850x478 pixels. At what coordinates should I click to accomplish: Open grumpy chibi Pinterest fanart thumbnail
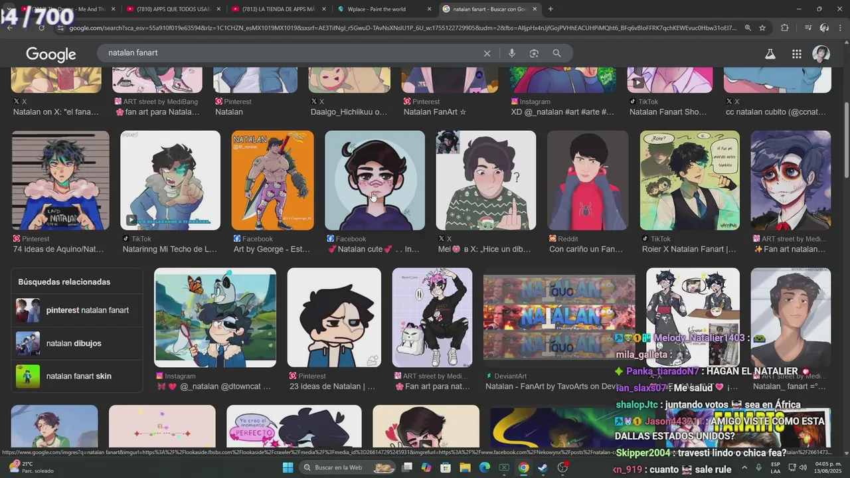tap(334, 317)
